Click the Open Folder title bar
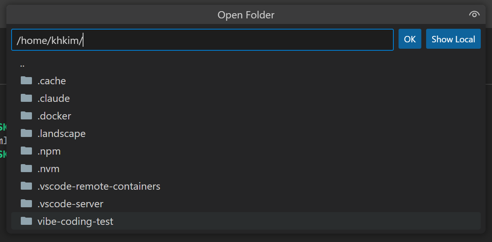 (246, 15)
